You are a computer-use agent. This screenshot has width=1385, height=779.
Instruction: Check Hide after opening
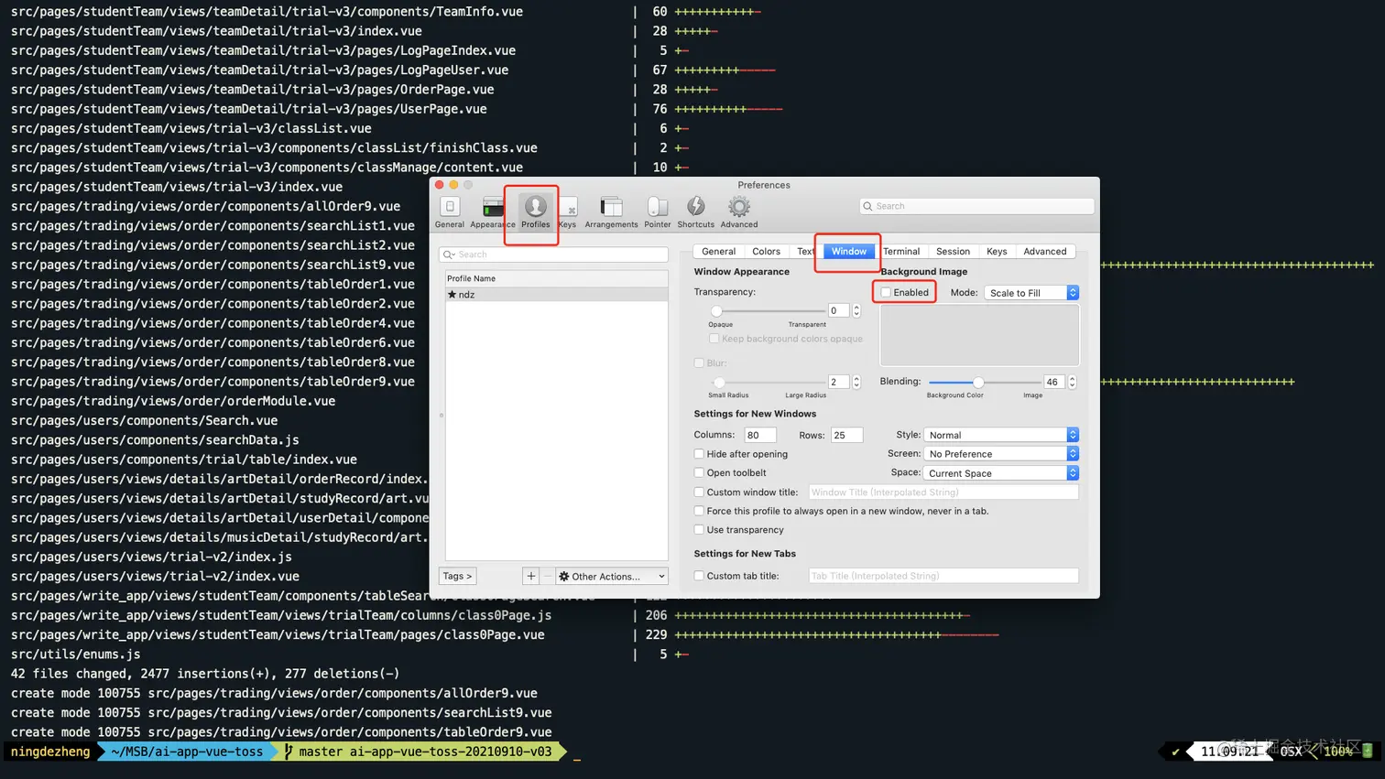[x=700, y=454]
